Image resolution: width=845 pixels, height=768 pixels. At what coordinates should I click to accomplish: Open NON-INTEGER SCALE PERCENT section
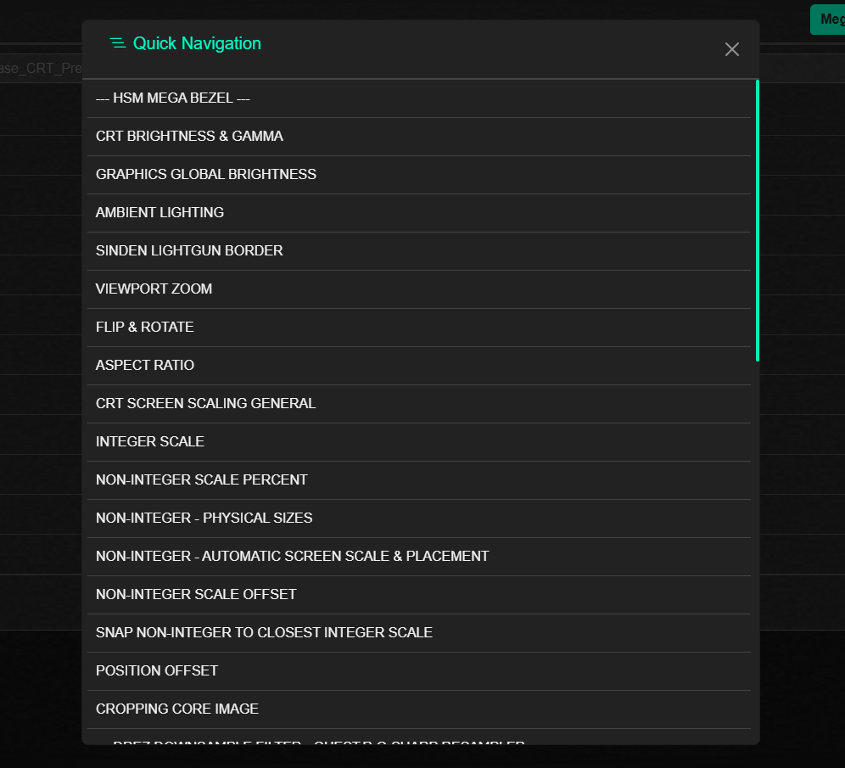[202, 480]
